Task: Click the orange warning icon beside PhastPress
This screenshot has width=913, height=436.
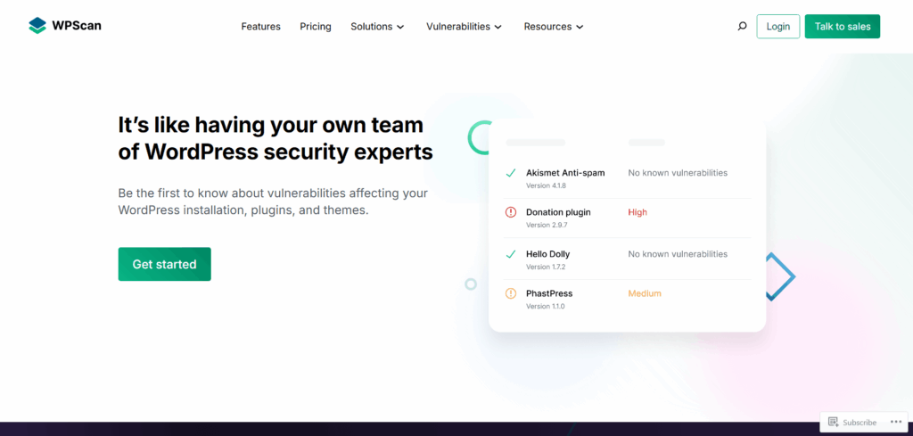Action: click(x=511, y=293)
